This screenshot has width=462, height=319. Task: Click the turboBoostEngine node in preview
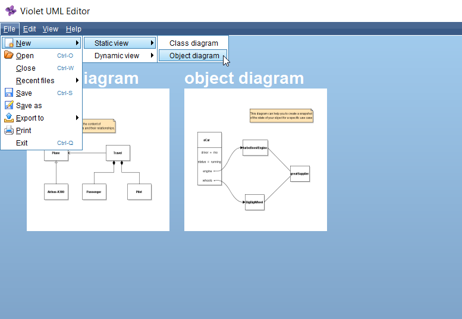pos(255,148)
